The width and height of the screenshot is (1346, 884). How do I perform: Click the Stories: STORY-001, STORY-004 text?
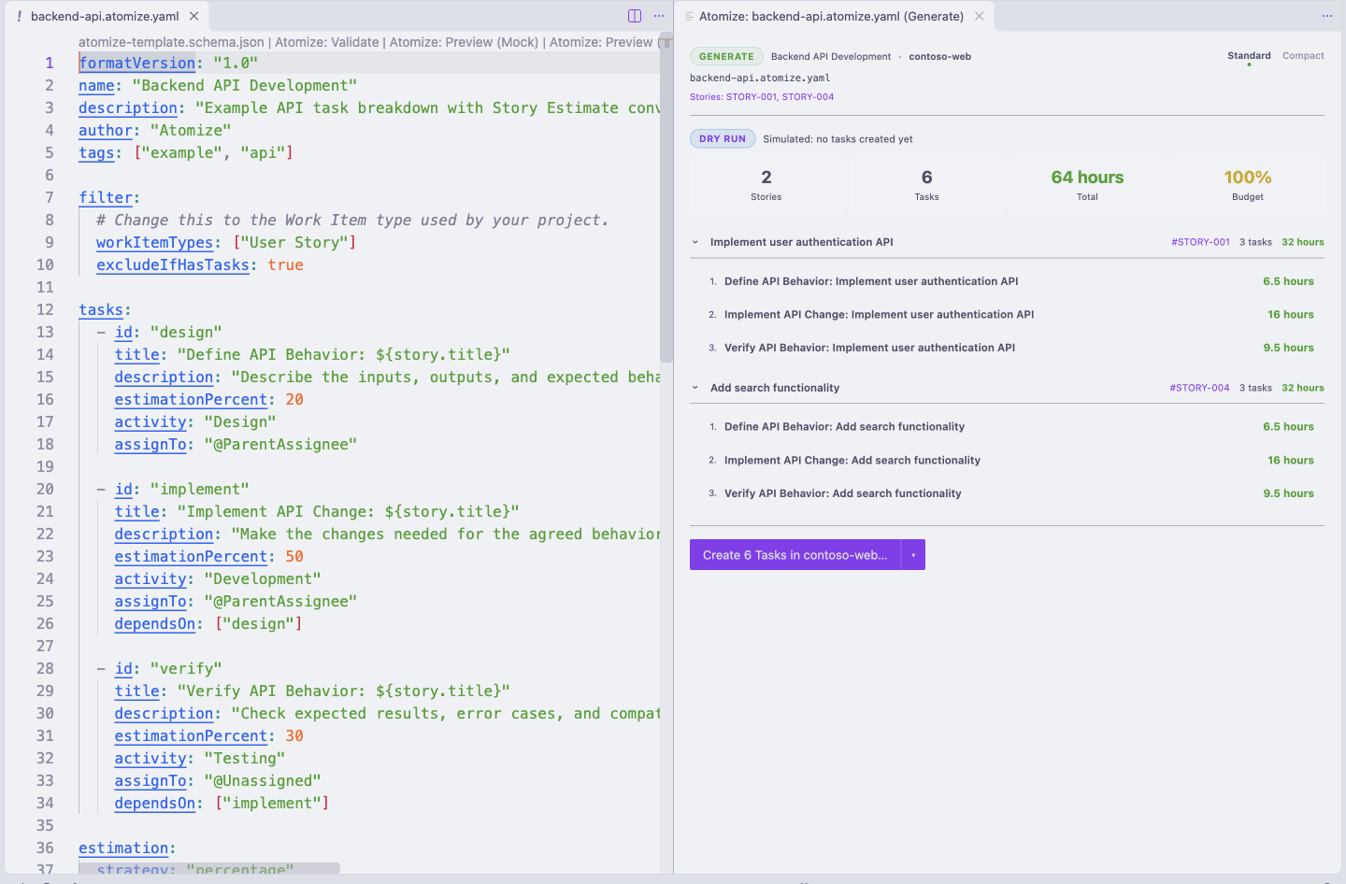click(x=762, y=97)
